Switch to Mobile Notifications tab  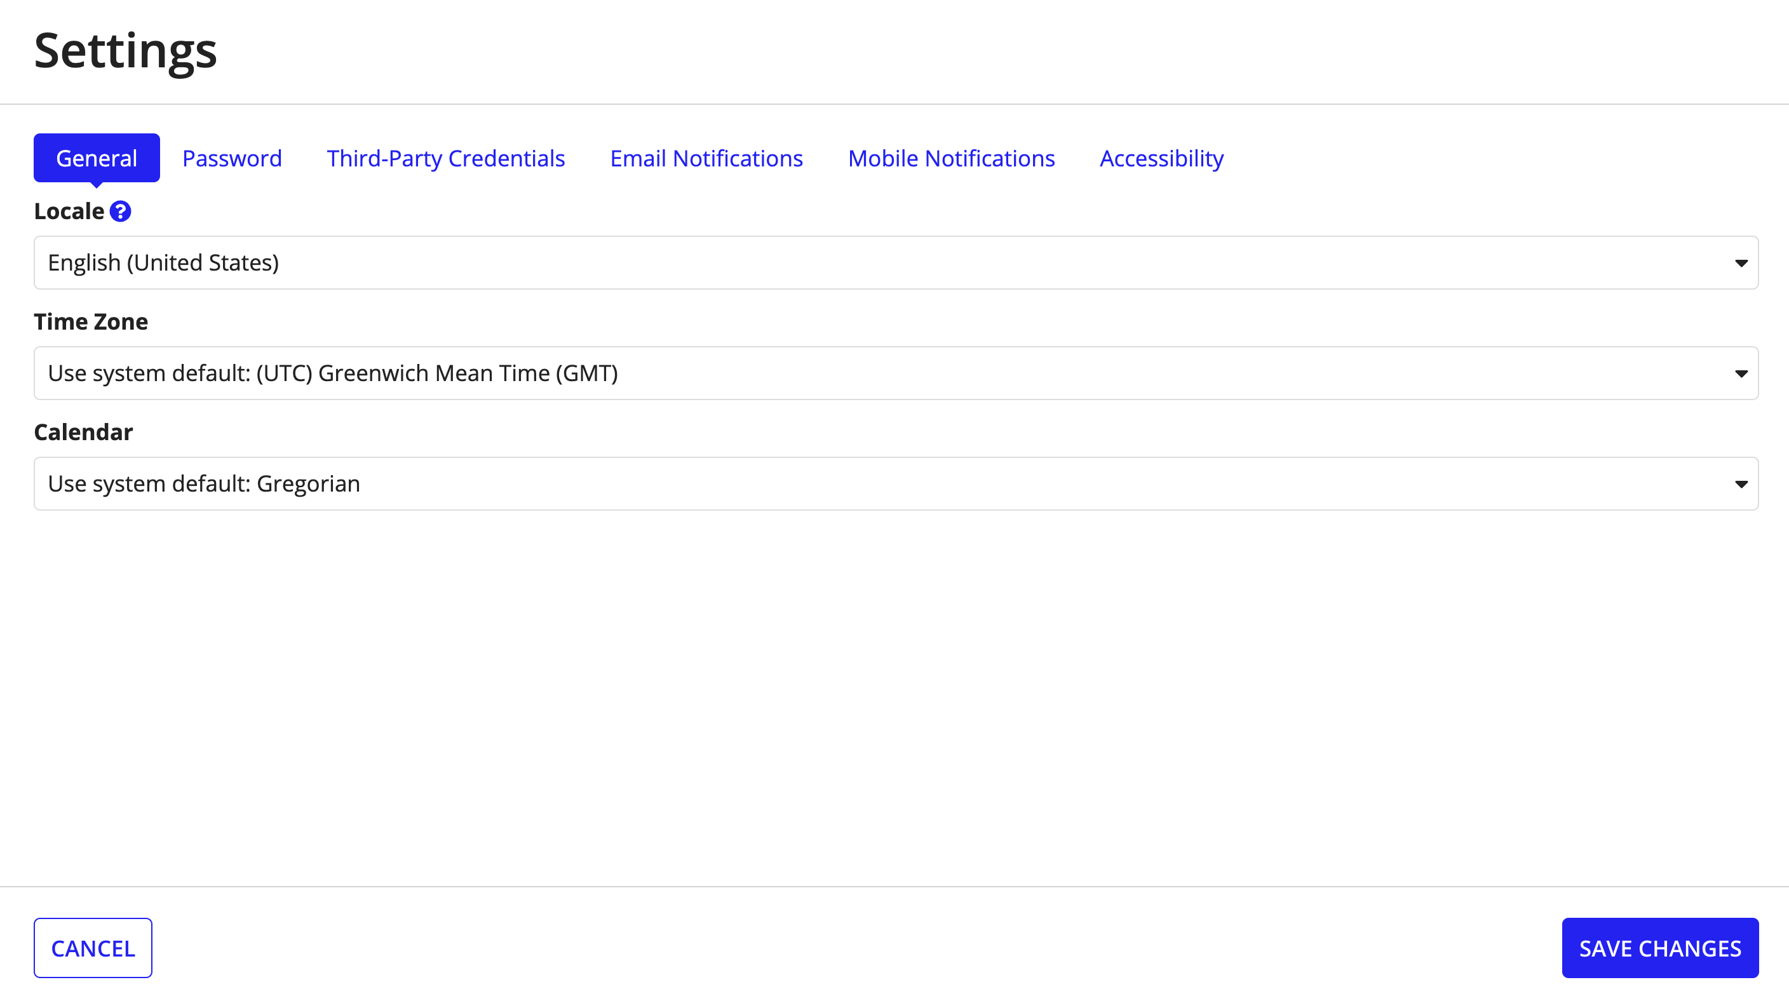point(951,158)
